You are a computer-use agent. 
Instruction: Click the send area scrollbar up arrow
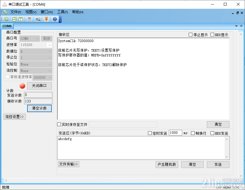coord(227,139)
